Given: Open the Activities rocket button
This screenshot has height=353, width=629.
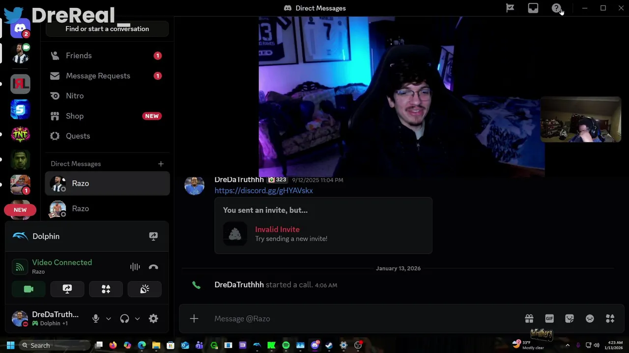Looking at the screenshot, I should [106, 289].
